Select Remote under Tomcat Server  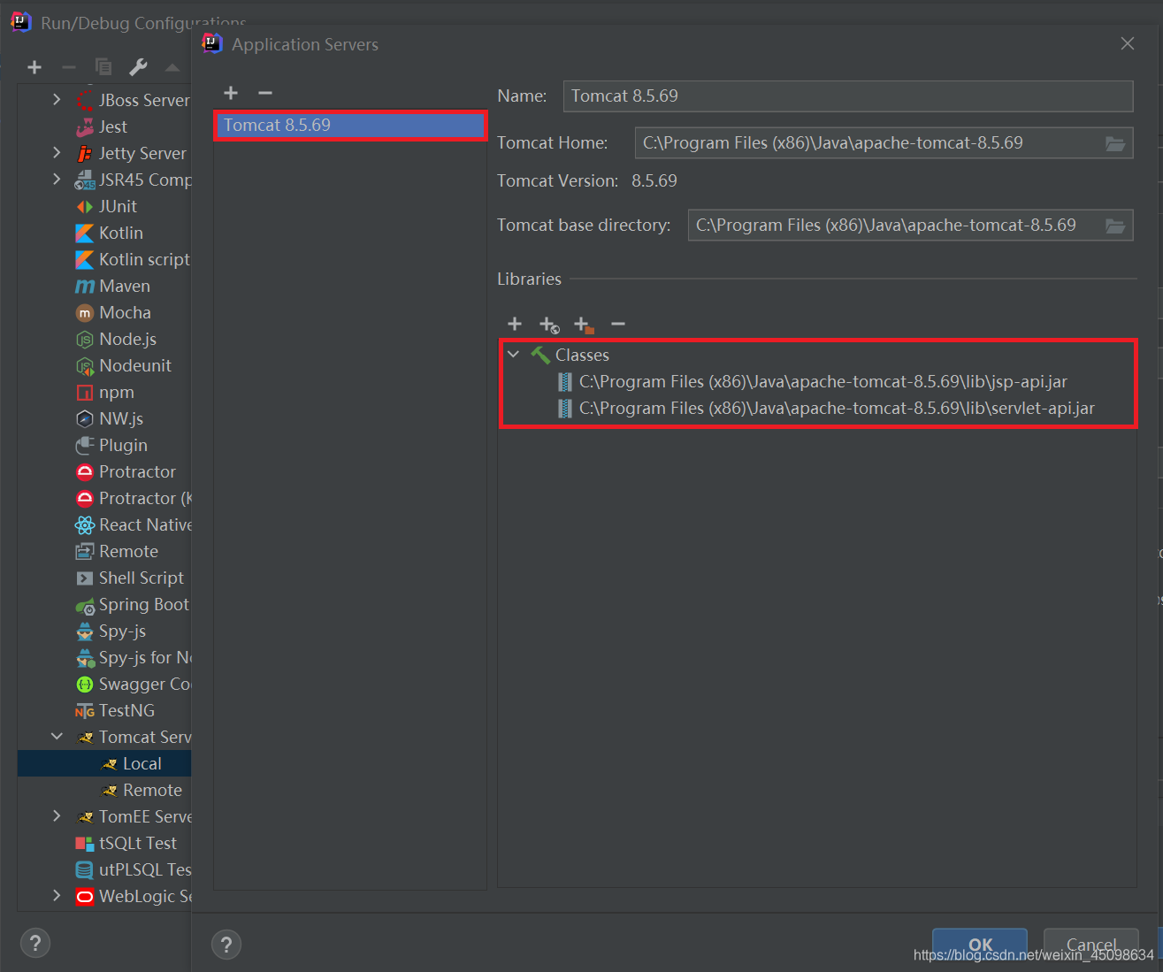pyautogui.click(x=142, y=790)
